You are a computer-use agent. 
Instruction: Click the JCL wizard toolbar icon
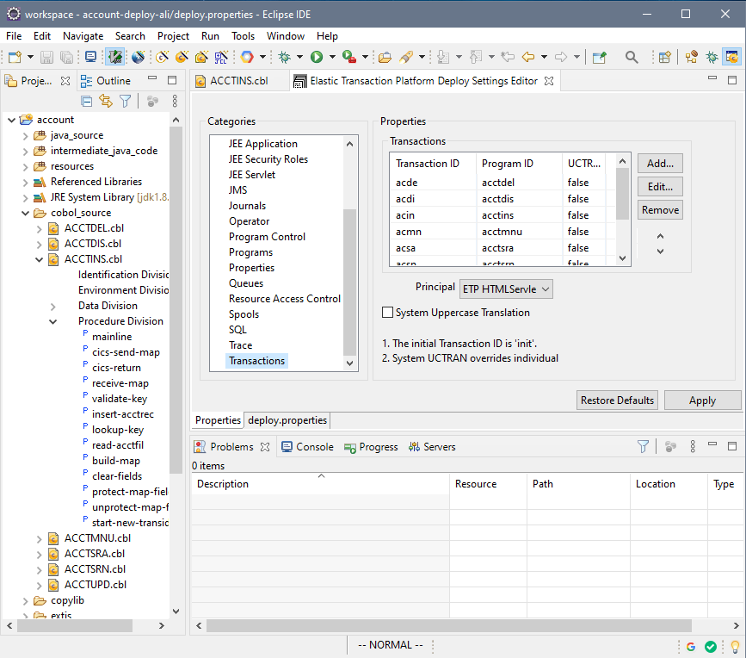click(221, 57)
